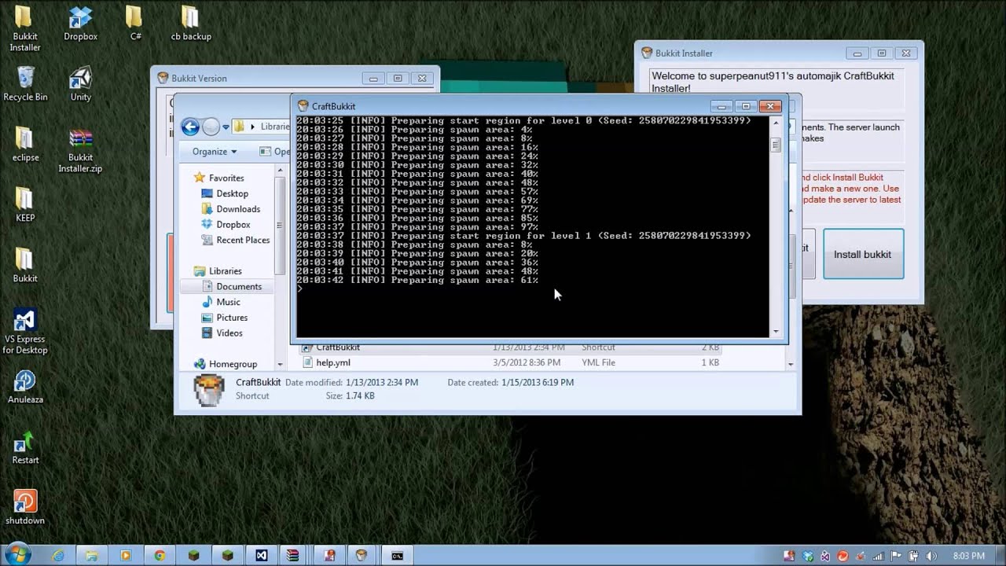Viewport: 1006px width, 566px height.
Task: Select Bukkit Installer.zip archive on desktop
Action: click(x=80, y=150)
